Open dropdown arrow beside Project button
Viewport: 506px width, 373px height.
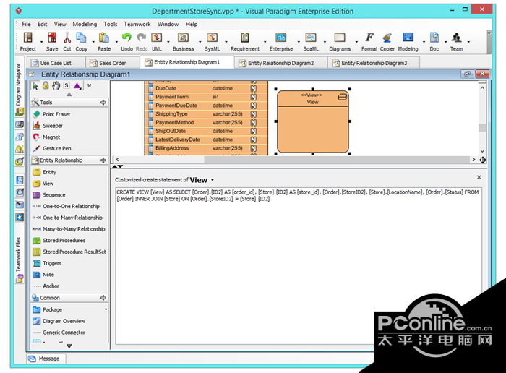tap(42, 42)
